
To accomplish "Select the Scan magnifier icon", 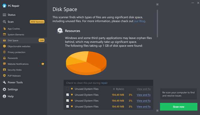I will (4, 22).
